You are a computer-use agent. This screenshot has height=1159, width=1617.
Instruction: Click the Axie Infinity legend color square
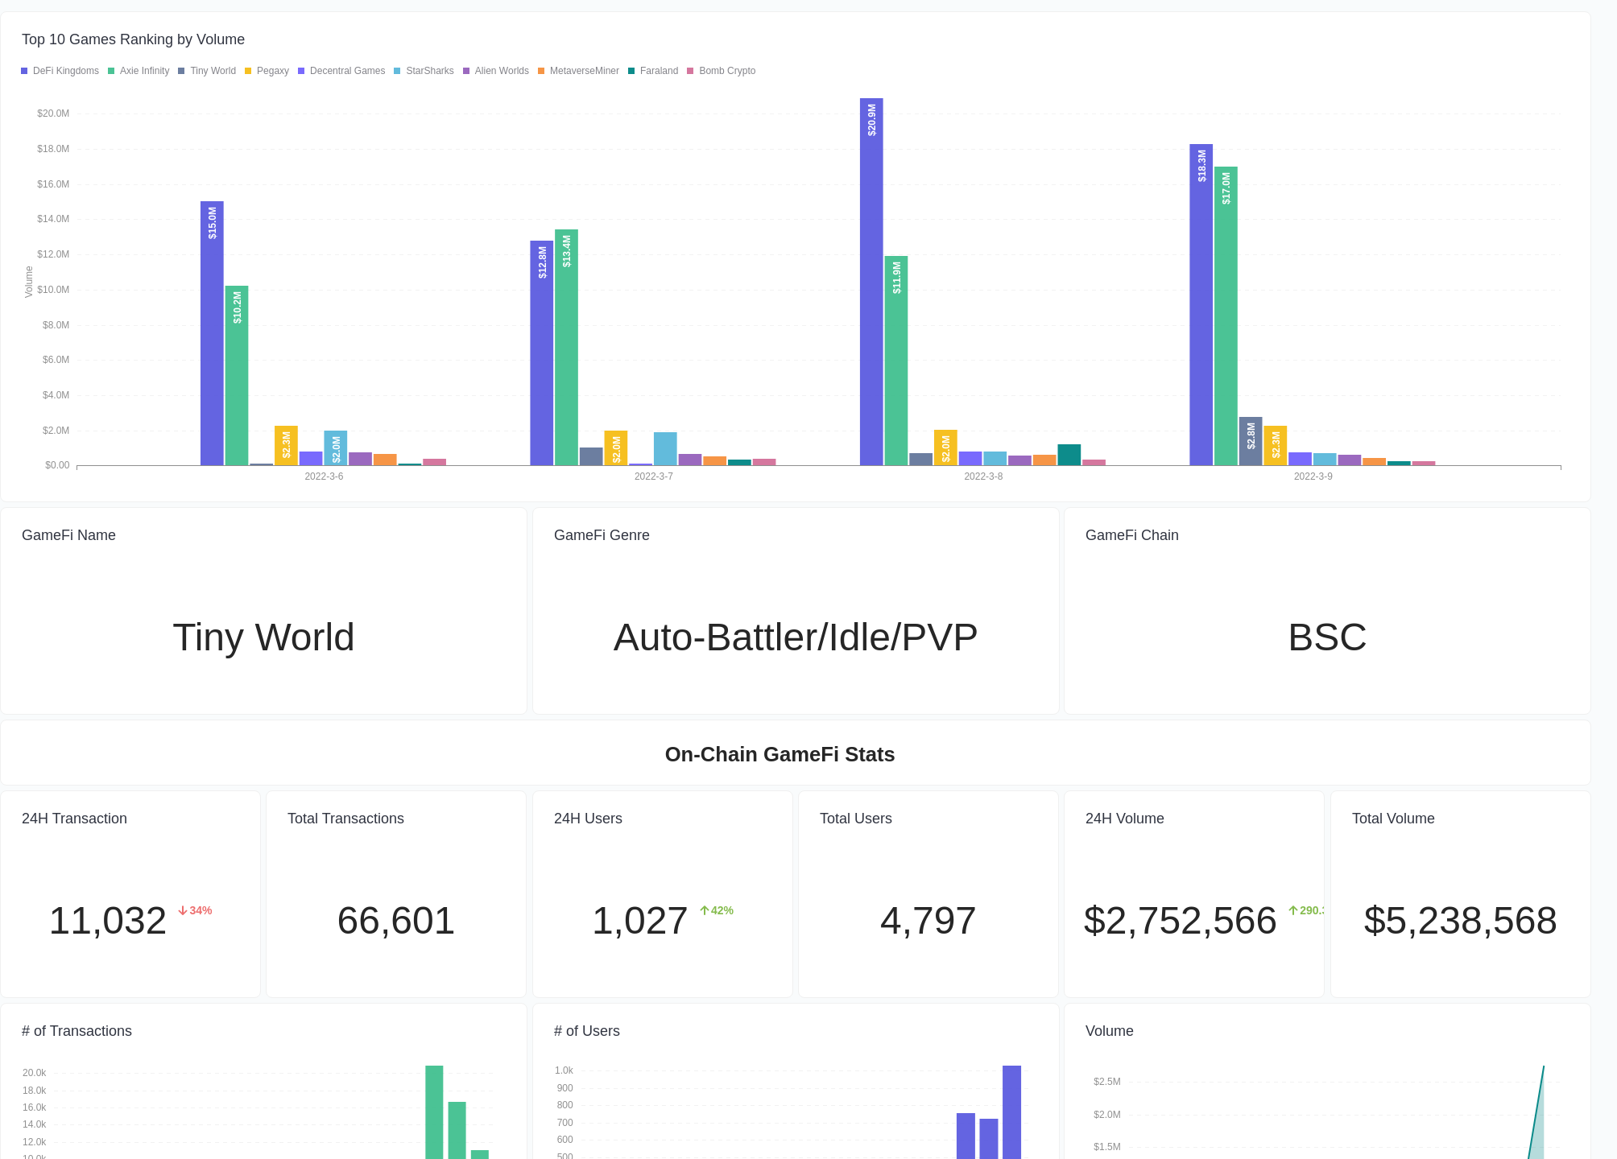point(112,71)
